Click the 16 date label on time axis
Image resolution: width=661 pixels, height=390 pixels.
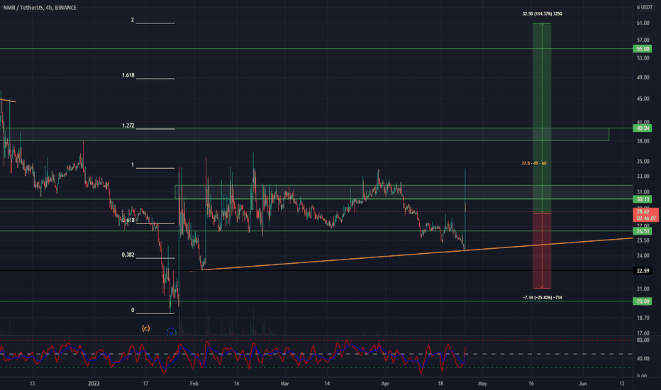tap(531, 383)
